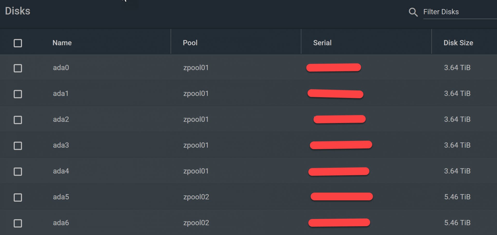This screenshot has height=235, width=497.
Task: Click the Disks page title
Action: click(18, 11)
